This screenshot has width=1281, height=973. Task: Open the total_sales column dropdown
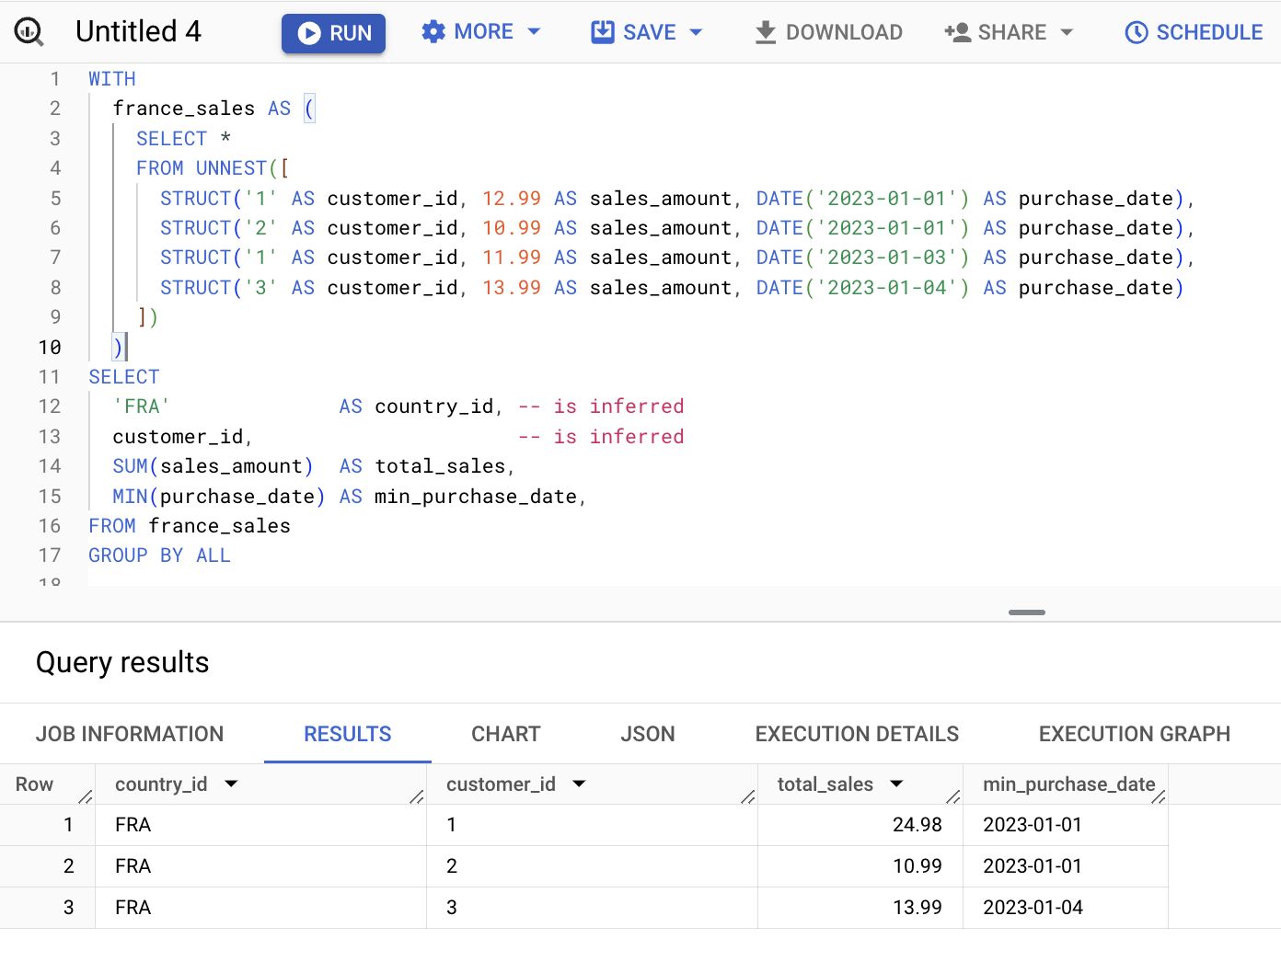click(895, 784)
